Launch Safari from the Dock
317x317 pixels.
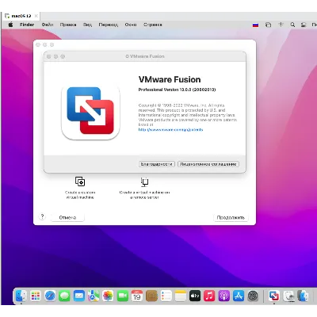coord(50,296)
